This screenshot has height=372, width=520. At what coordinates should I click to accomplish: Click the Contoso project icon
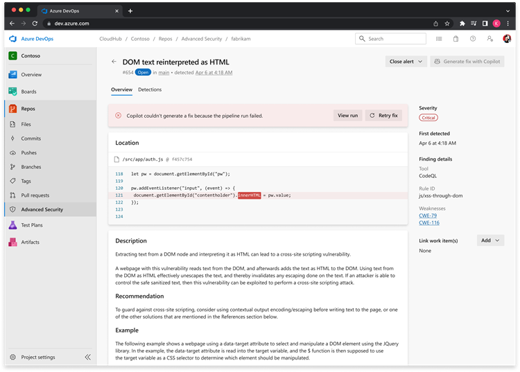(12, 55)
